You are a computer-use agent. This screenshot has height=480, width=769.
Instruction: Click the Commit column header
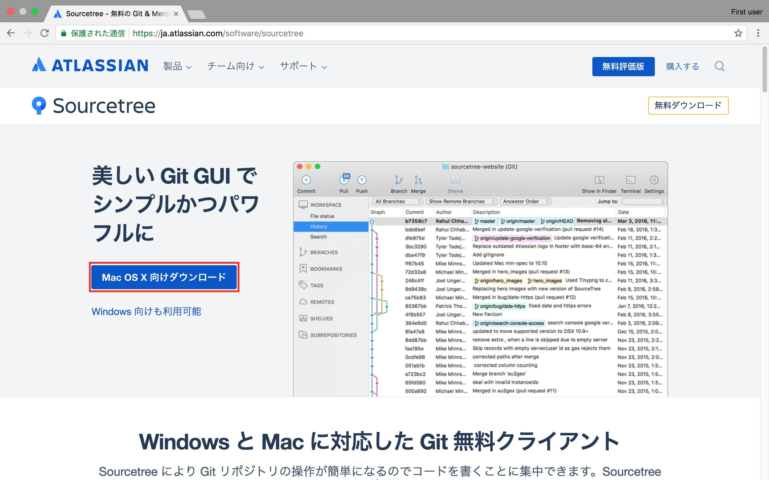(x=414, y=212)
